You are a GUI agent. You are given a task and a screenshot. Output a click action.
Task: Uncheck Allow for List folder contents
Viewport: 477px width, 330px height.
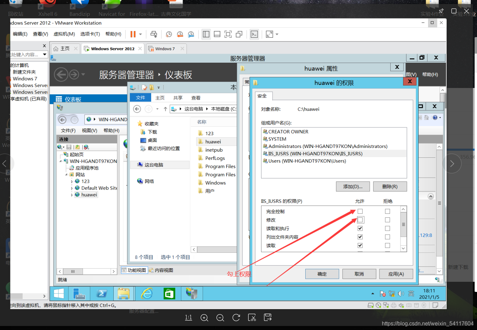coord(360,237)
